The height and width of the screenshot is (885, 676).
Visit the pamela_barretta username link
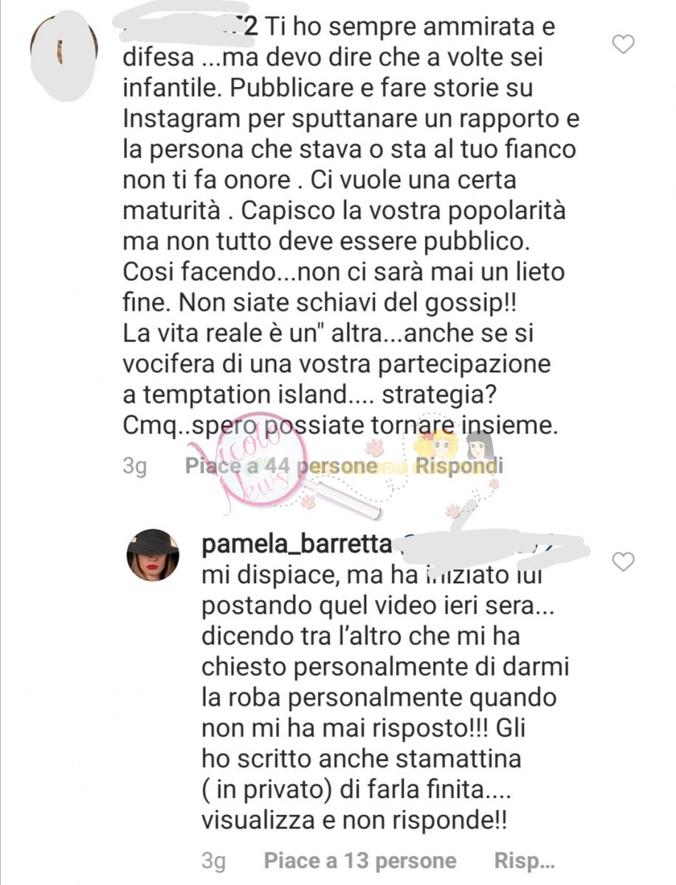pyautogui.click(x=297, y=545)
